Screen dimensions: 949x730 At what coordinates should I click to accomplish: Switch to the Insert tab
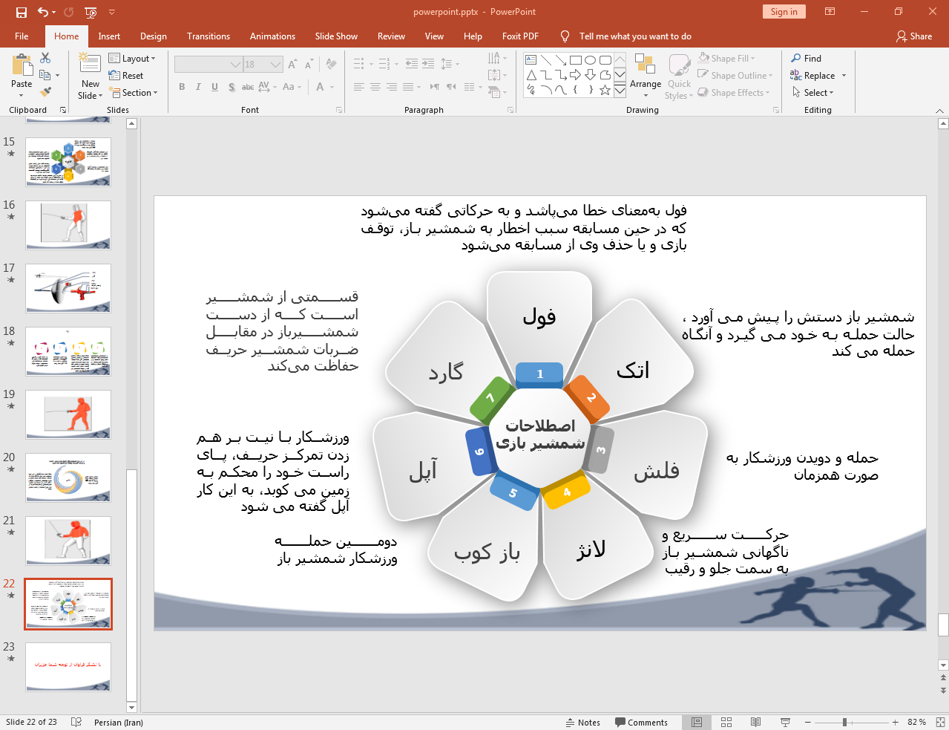pyautogui.click(x=109, y=36)
